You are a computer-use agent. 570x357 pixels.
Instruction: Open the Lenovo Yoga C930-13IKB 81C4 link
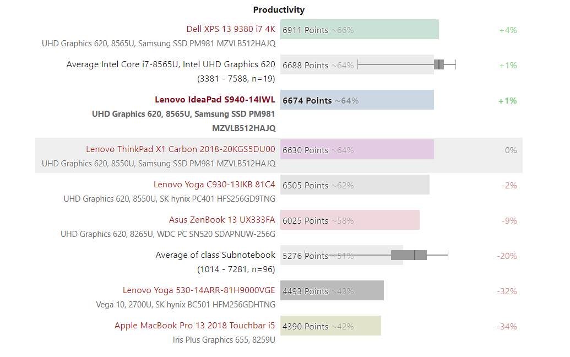214,185
